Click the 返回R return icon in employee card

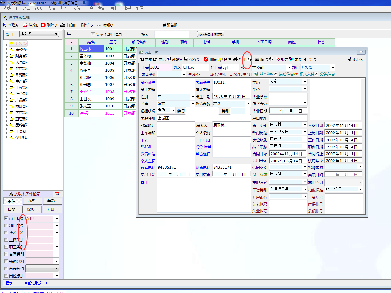[x=349, y=59]
